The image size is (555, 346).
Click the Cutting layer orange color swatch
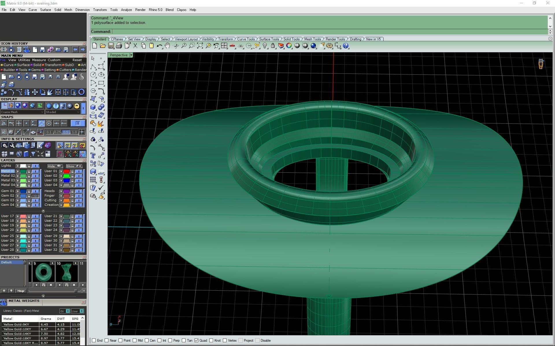[66, 200]
